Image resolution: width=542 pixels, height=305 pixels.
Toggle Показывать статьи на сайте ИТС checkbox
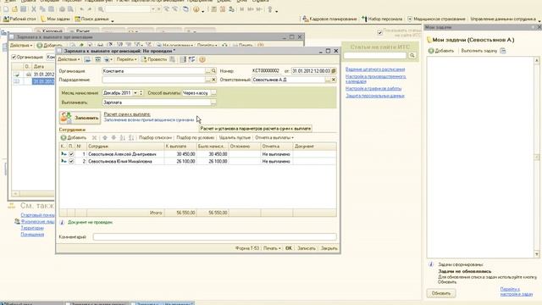[380, 32]
